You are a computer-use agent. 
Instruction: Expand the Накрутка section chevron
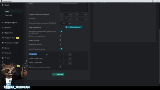(x=21, y=28)
